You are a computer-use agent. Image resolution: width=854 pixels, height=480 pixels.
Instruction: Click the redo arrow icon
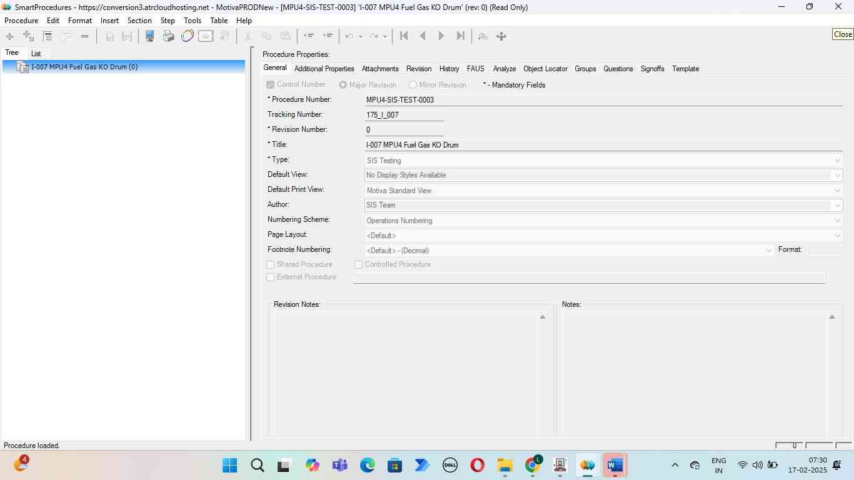[374, 36]
